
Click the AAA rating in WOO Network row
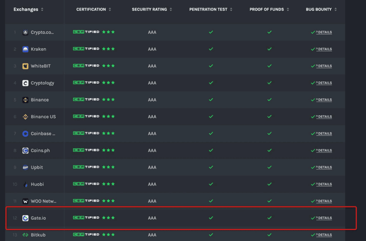152,201
